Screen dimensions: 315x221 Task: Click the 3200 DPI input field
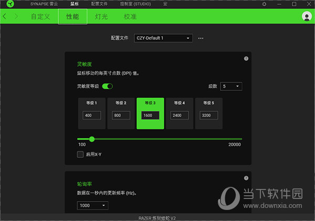pyautogui.click(x=209, y=115)
